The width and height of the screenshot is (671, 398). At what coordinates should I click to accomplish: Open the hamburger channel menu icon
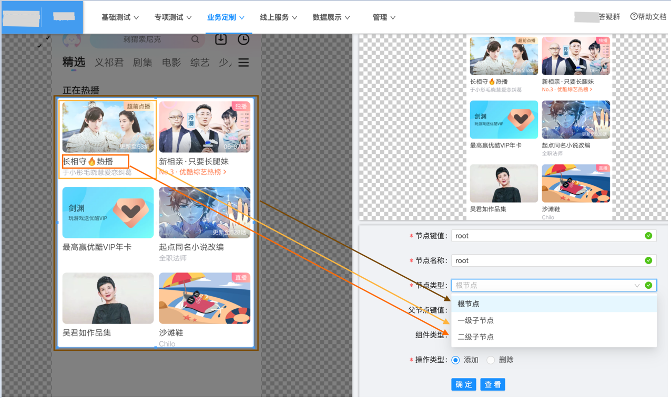click(x=243, y=62)
